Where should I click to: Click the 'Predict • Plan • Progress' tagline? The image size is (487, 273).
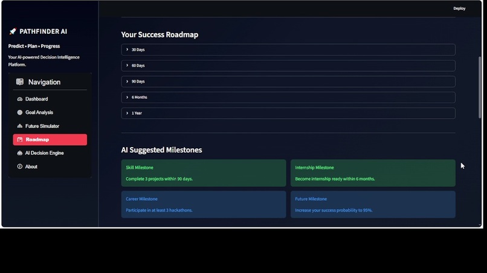point(34,46)
